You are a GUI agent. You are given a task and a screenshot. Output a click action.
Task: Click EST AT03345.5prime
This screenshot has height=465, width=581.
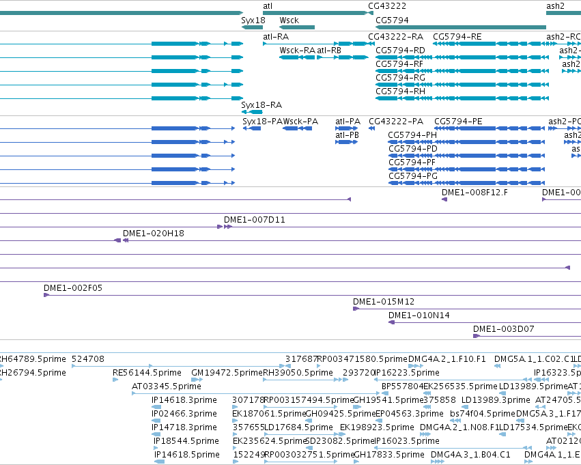click(167, 387)
